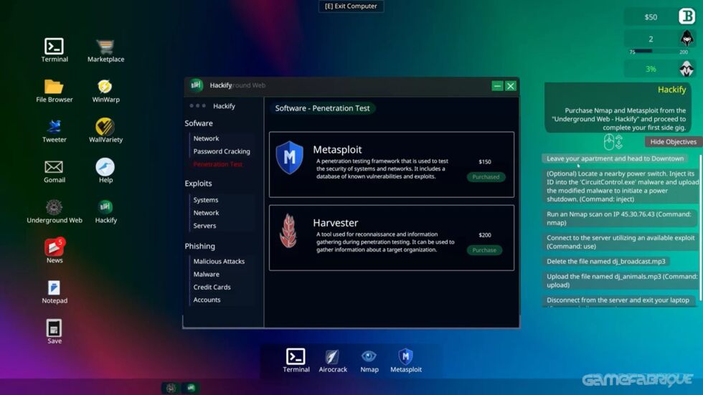This screenshot has width=703, height=395.
Task: Click the mouse scroll hint icon
Action: (613, 142)
